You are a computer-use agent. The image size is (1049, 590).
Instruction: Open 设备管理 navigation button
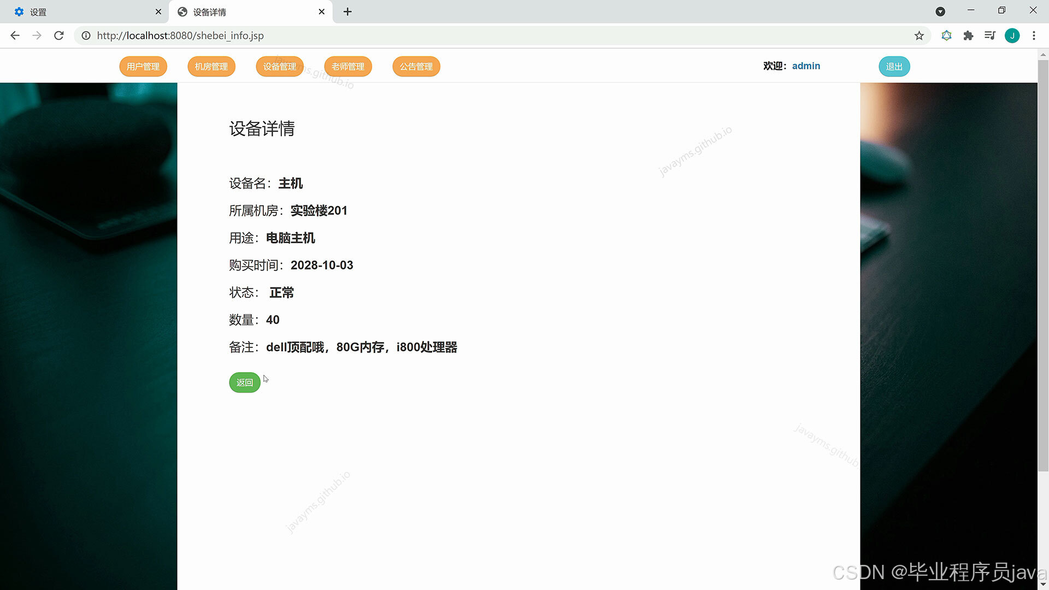[280, 67]
